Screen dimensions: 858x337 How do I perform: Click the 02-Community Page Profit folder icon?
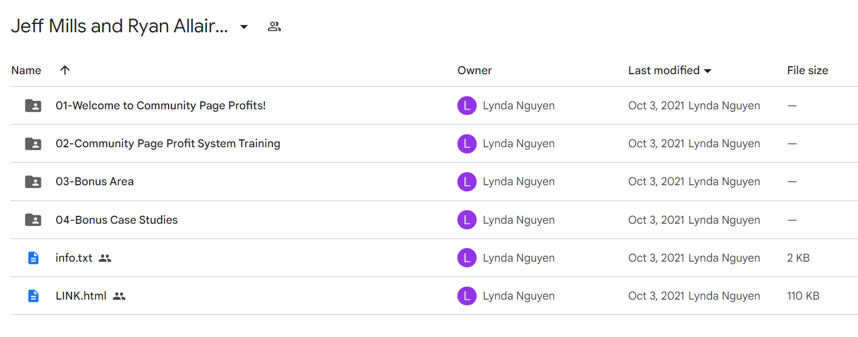[33, 143]
